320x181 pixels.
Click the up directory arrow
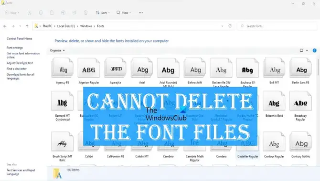click(27, 26)
